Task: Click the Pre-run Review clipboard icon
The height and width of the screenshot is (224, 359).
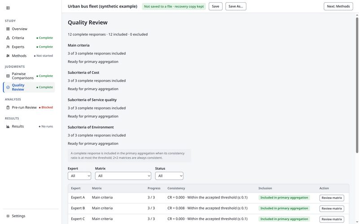Action: [x=8, y=108]
